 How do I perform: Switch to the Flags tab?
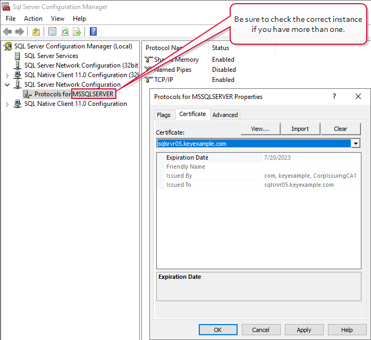[x=164, y=115]
